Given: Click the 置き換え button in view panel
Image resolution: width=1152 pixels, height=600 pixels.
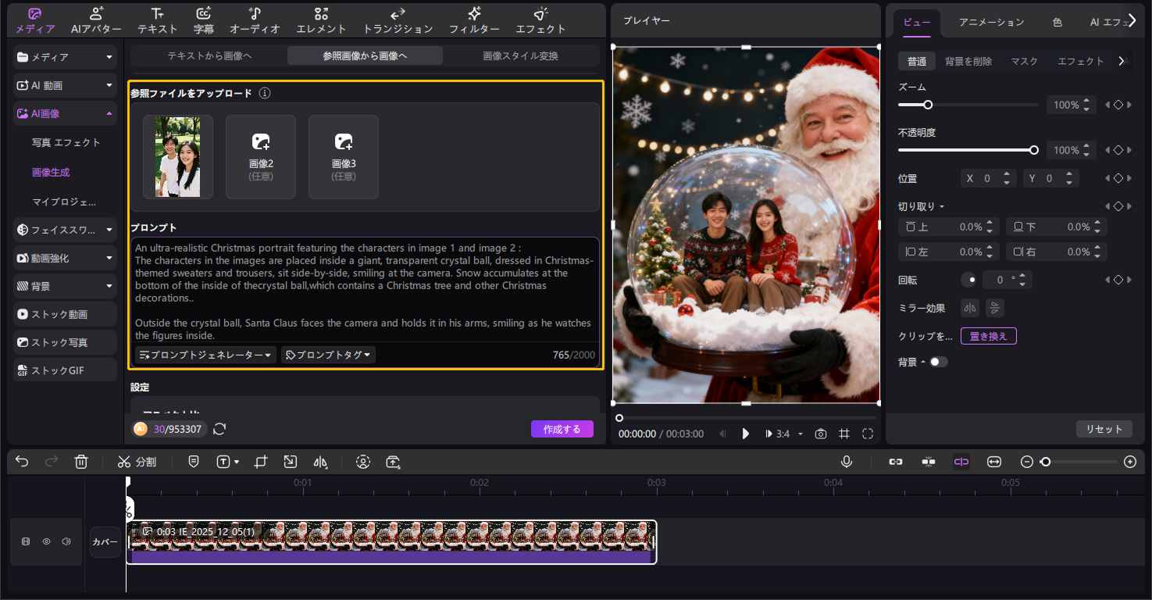Looking at the screenshot, I should pos(989,336).
